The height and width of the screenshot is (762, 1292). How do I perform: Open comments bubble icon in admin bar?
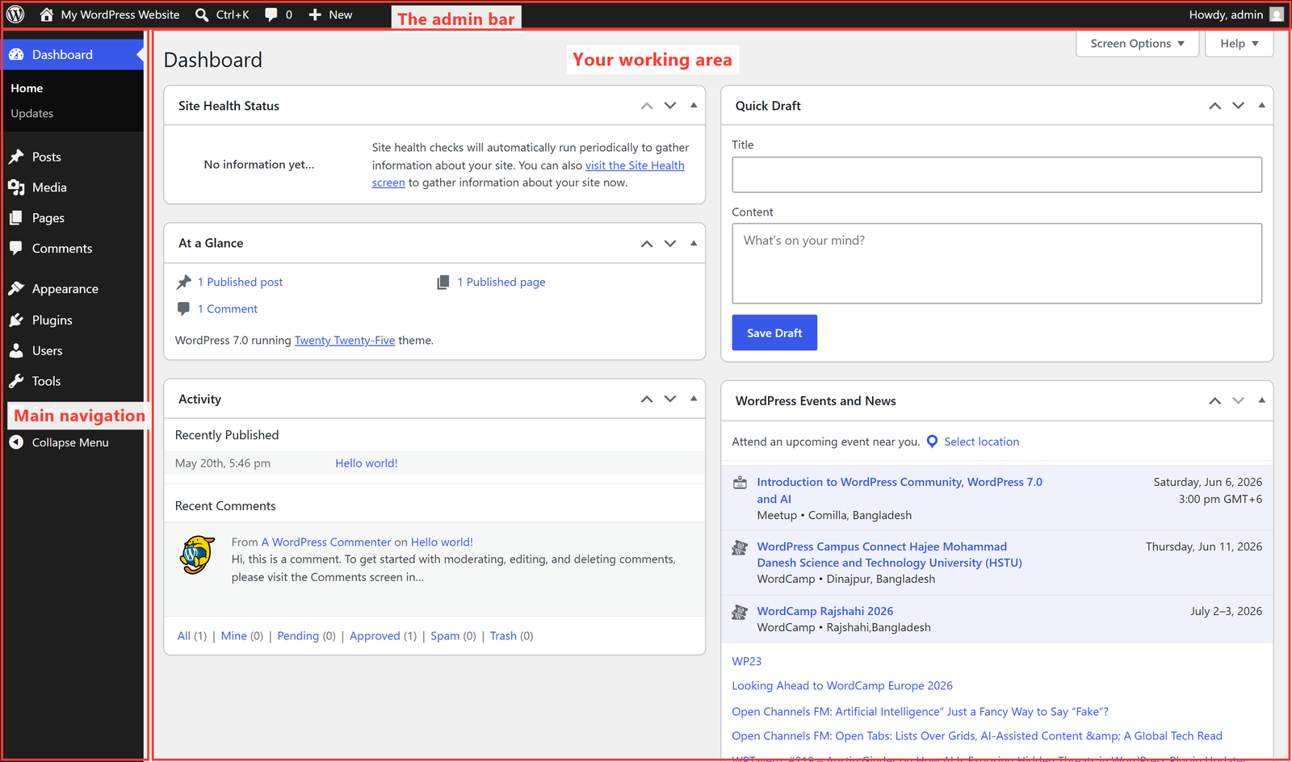pos(271,15)
